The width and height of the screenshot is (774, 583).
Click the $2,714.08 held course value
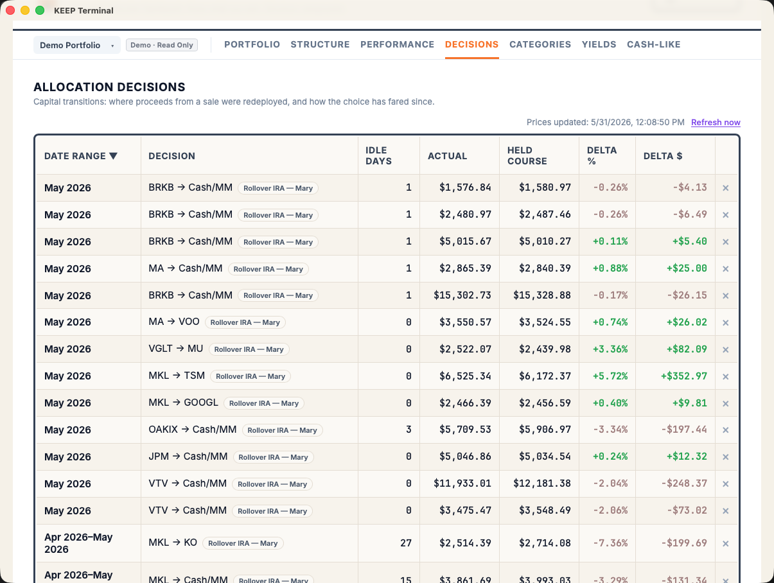click(x=545, y=543)
